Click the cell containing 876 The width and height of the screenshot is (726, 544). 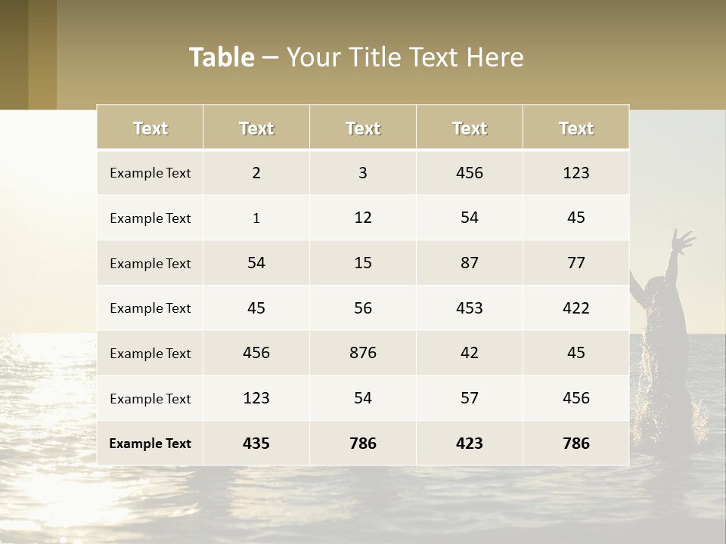coord(363,353)
